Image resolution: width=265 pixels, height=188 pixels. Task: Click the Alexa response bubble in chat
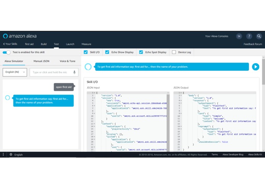coord(43,101)
